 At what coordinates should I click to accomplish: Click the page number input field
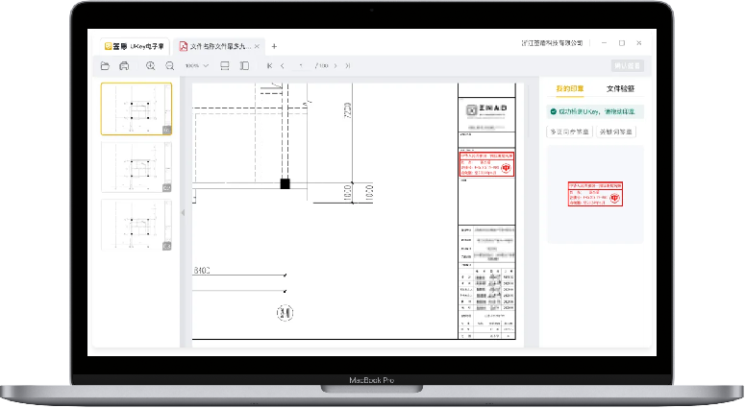tap(303, 65)
